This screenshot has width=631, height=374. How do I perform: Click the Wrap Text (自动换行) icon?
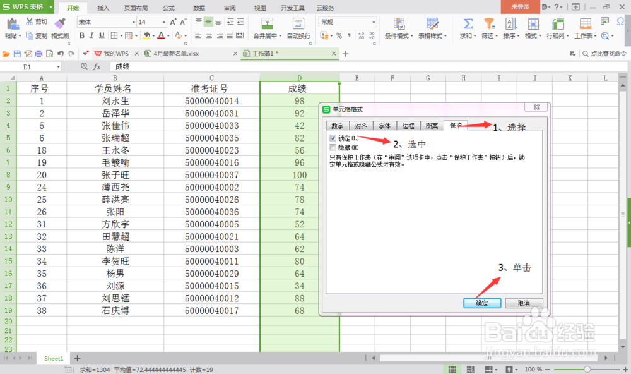pos(298,23)
